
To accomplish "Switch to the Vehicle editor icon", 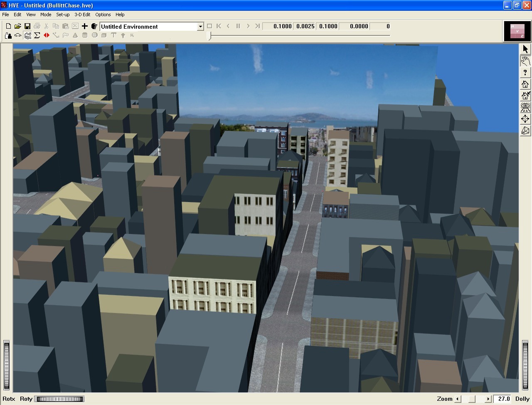I will pyautogui.click(x=18, y=36).
